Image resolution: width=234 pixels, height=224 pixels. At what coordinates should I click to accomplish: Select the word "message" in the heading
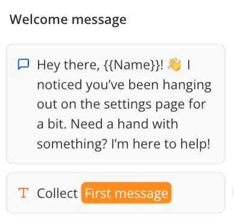(99, 21)
